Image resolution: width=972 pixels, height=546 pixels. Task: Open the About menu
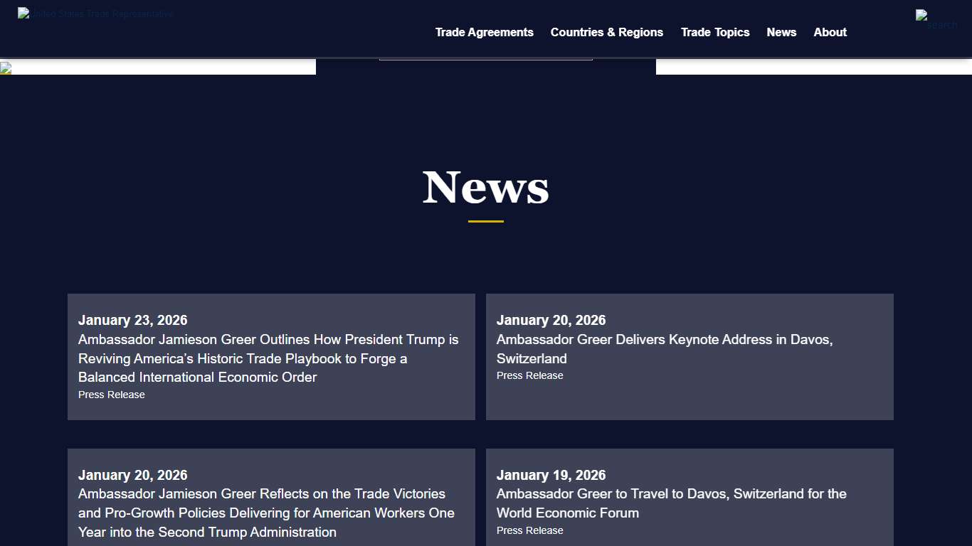pos(830,32)
